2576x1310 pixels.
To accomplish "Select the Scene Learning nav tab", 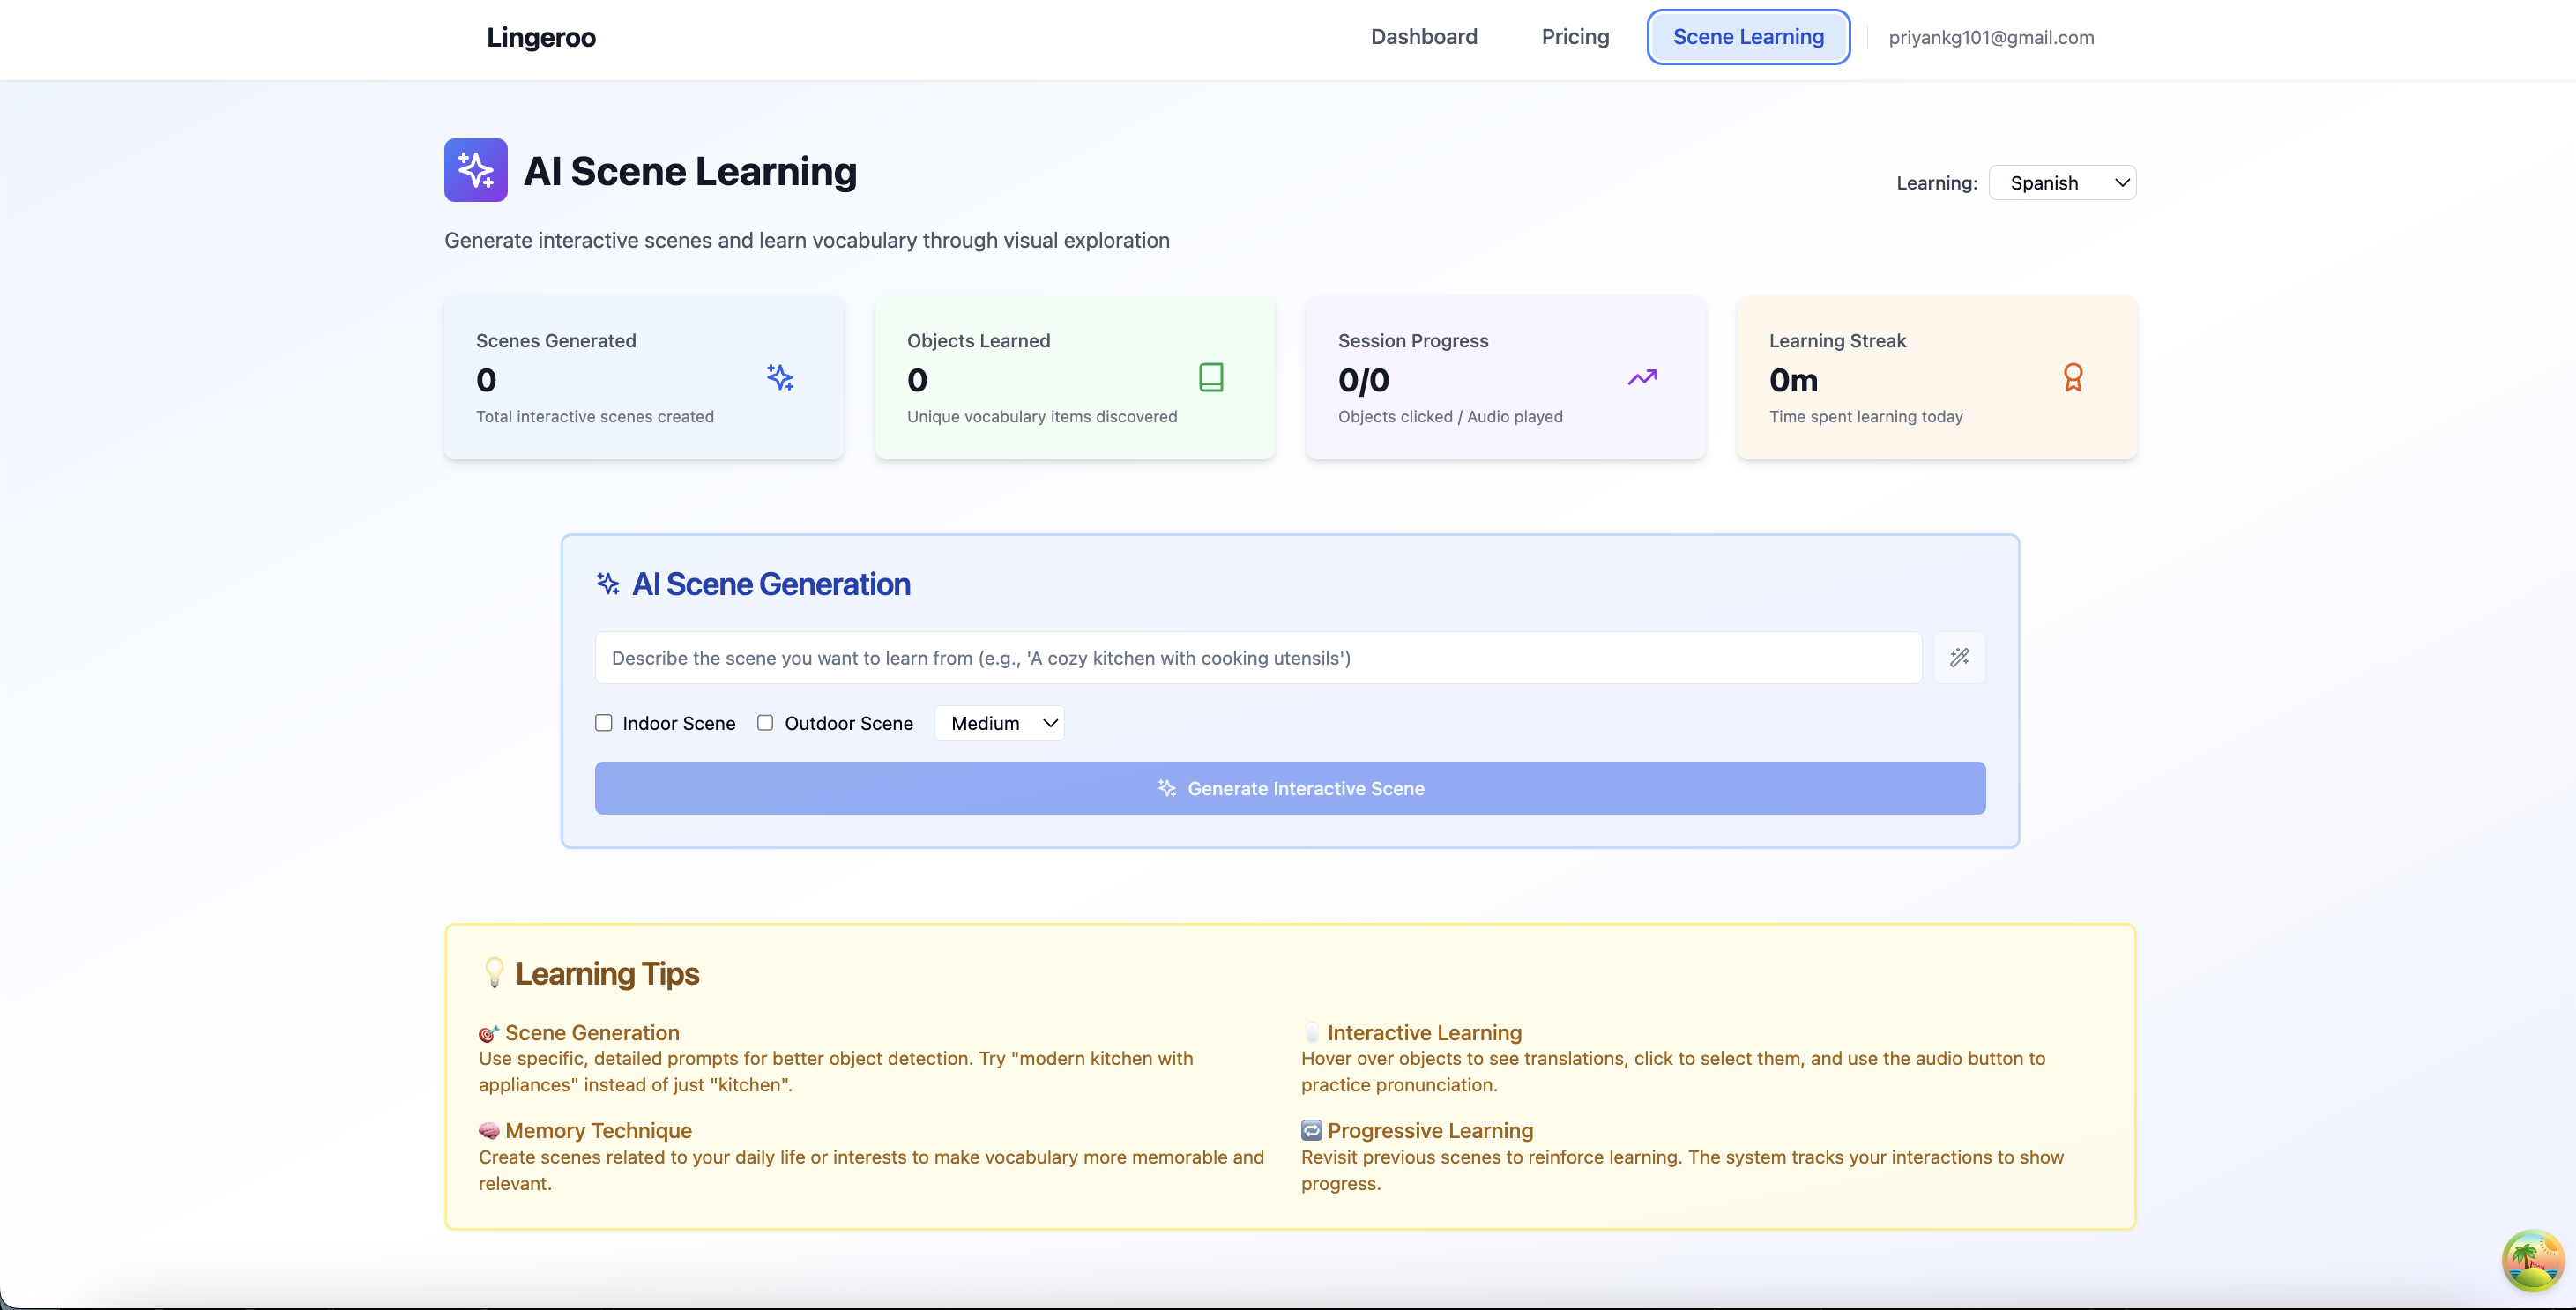I will (x=1748, y=37).
